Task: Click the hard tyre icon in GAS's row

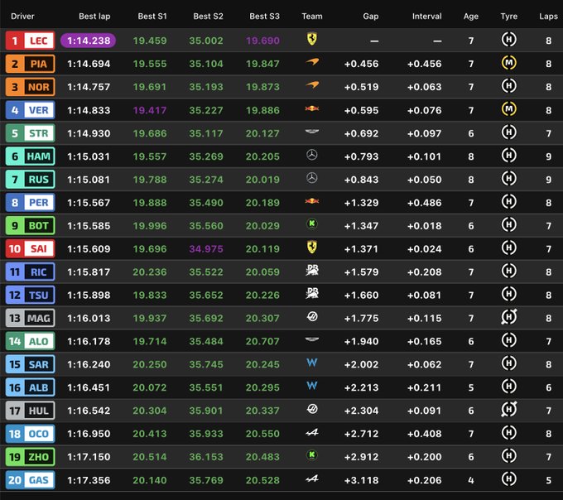Action: pyautogui.click(x=509, y=478)
